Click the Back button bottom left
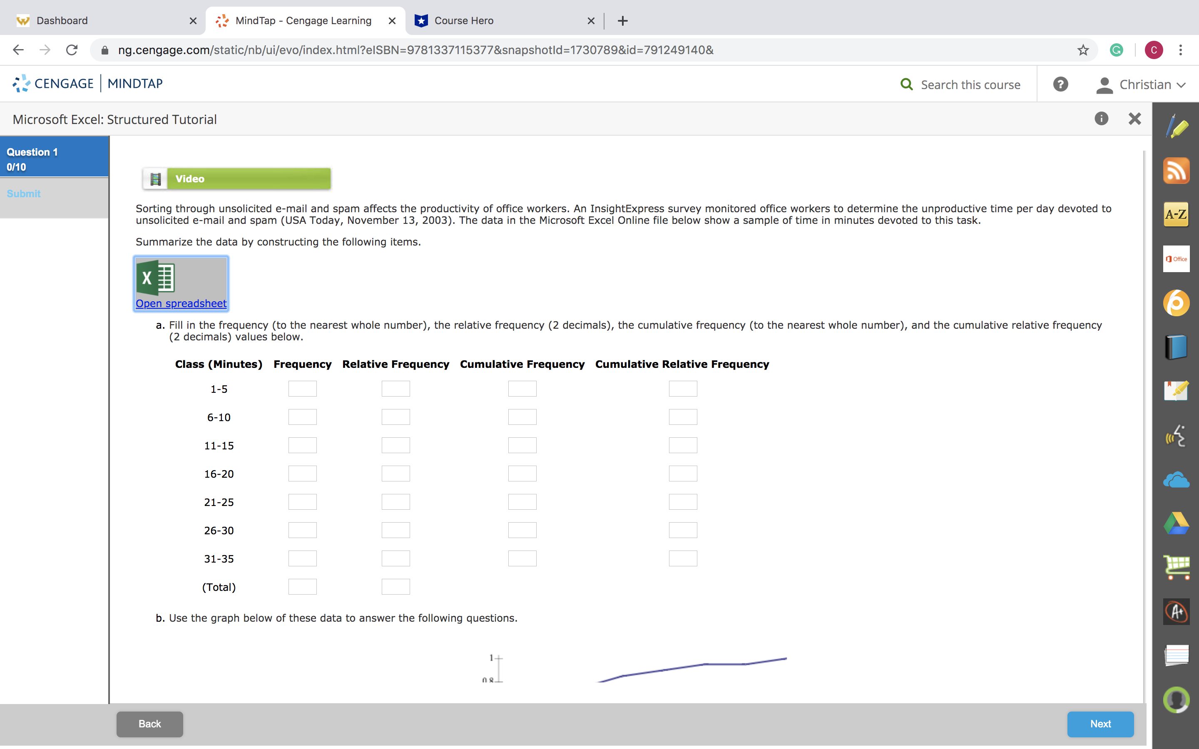Screen dimensions: 1199x749 (150, 723)
